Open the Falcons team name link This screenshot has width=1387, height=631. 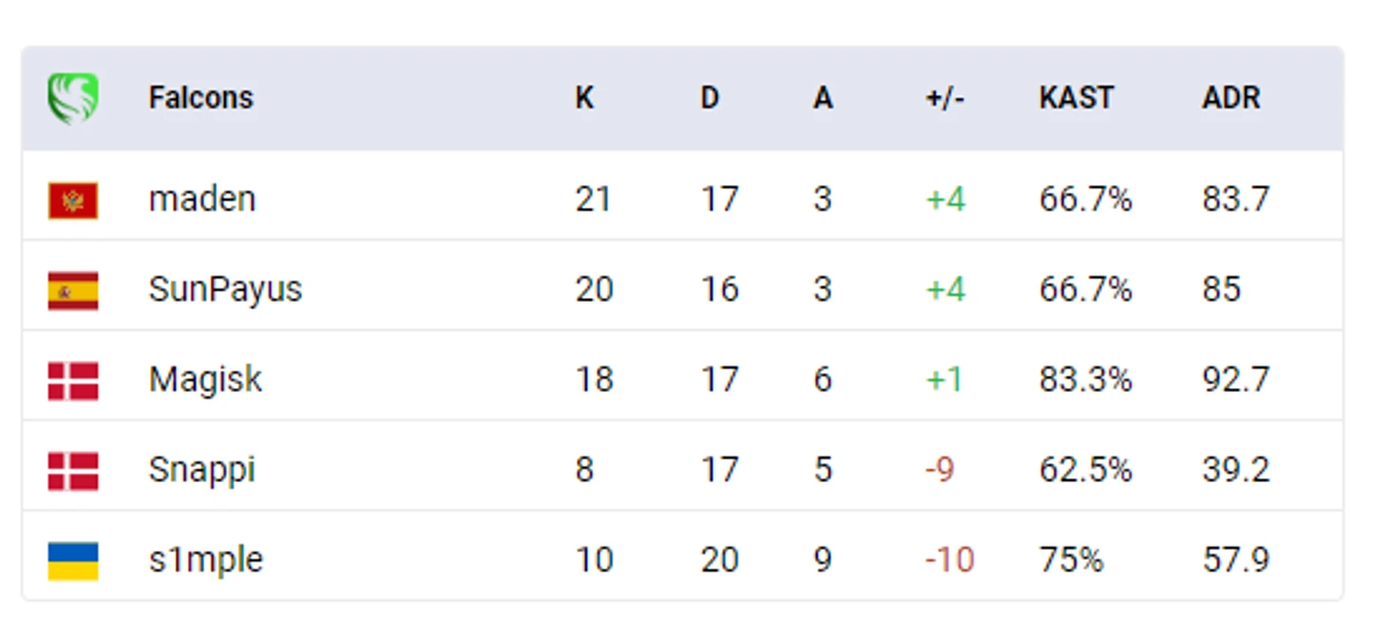[201, 98]
